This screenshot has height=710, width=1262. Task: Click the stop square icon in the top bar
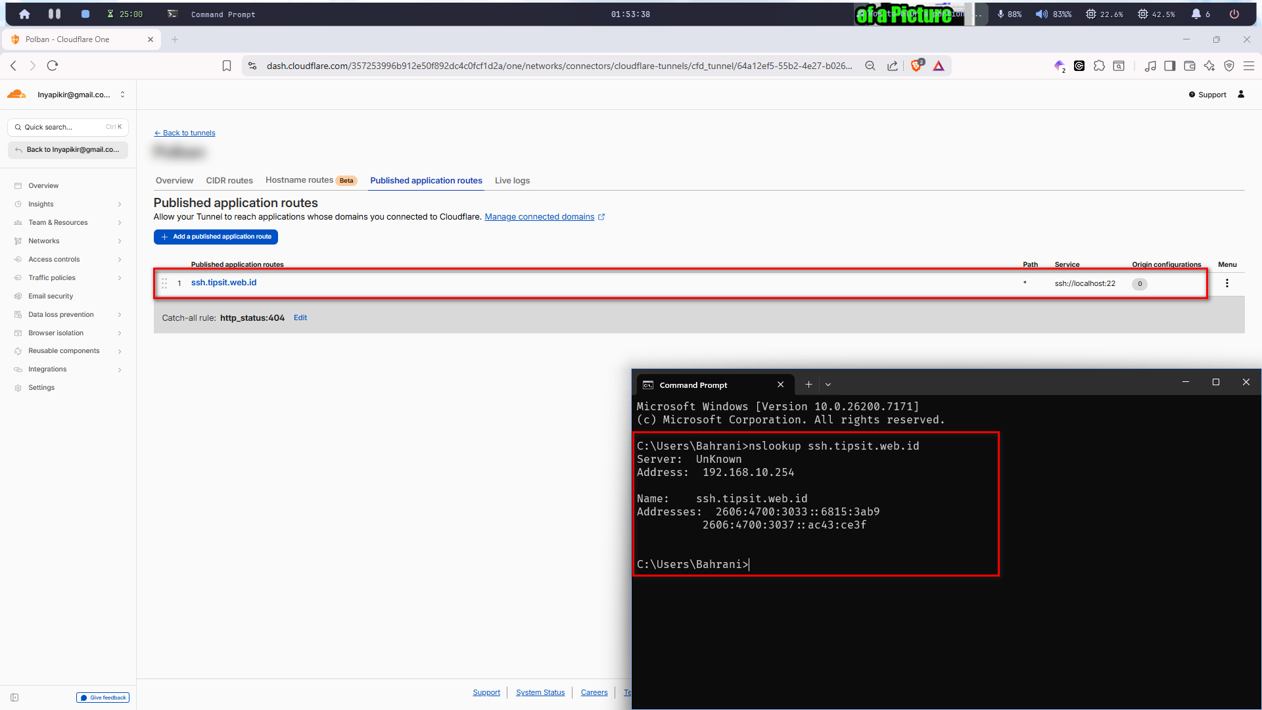pyautogui.click(x=85, y=14)
